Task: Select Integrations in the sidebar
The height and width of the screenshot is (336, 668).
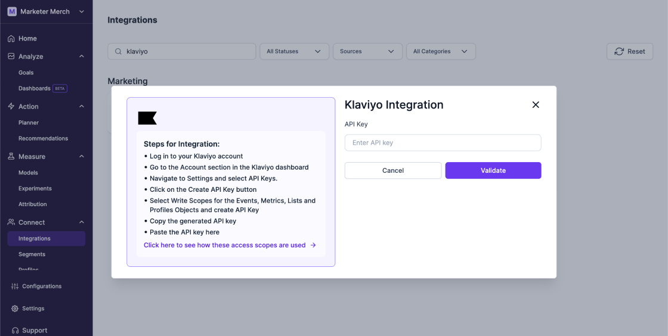Action: coord(46,239)
